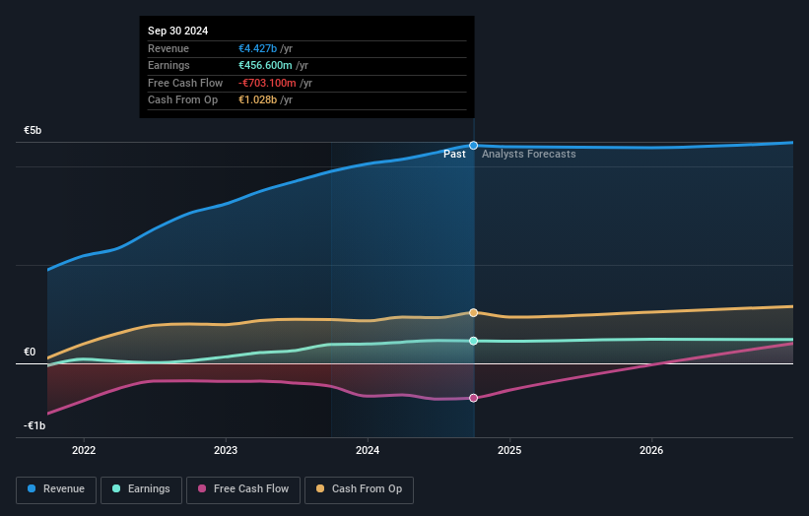Click the pink Free Cash Flow data point
This screenshot has height=516, width=809.
[x=473, y=398]
